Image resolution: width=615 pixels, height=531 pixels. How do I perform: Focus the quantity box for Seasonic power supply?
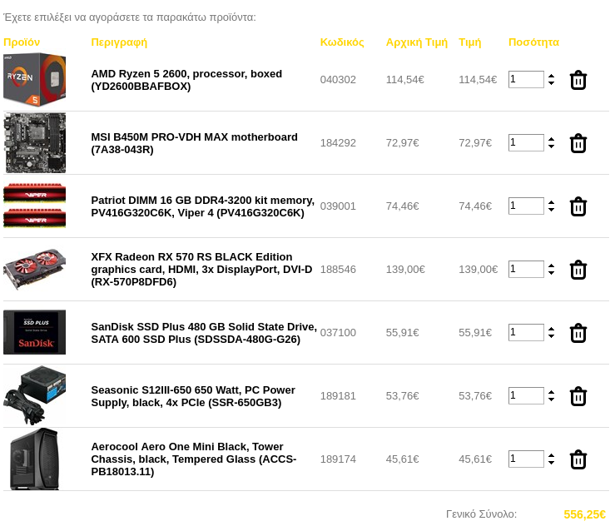tap(526, 395)
